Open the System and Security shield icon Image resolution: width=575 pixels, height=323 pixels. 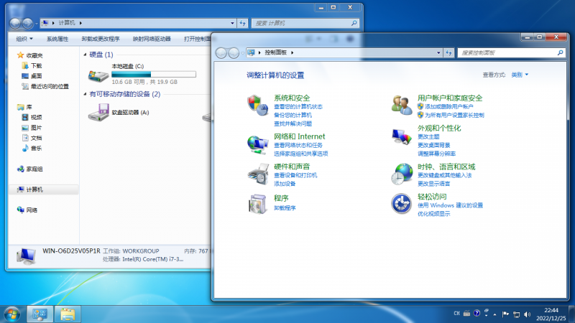[257, 105]
